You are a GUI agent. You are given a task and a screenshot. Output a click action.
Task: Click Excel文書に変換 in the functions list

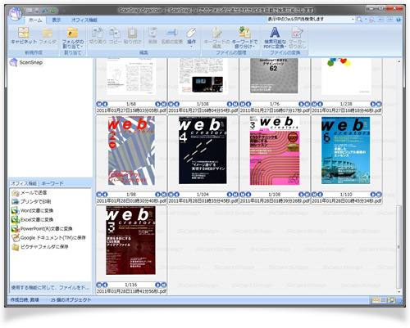[32, 220]
